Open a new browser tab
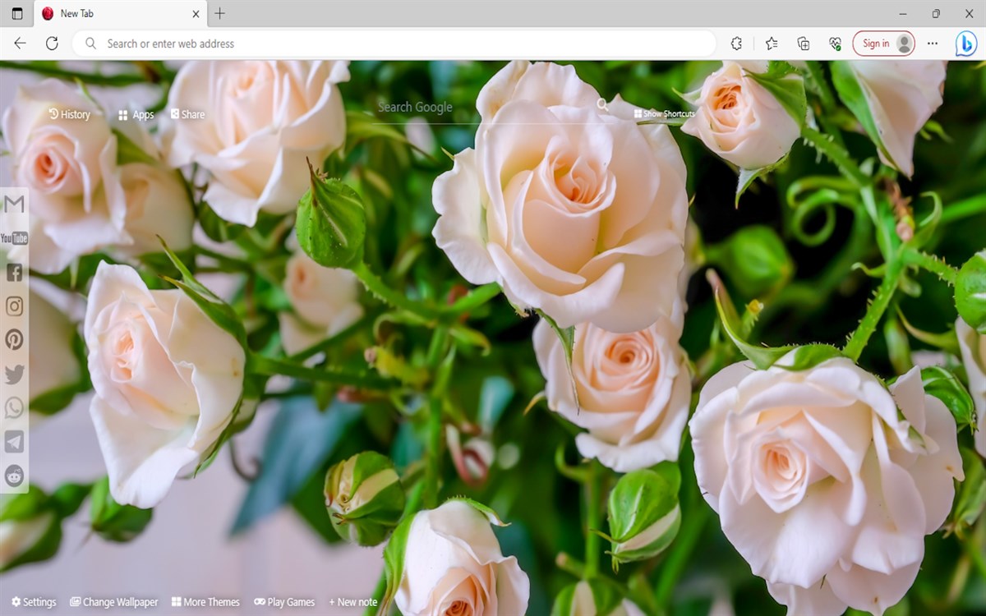 [219, 14]
